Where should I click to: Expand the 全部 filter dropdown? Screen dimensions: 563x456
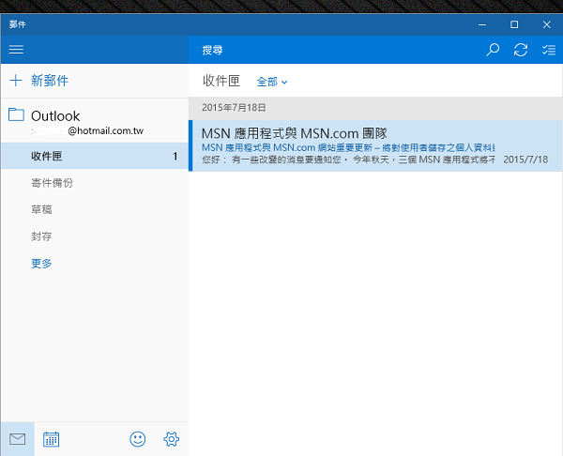pyautogui.click(x=272, y=82)
